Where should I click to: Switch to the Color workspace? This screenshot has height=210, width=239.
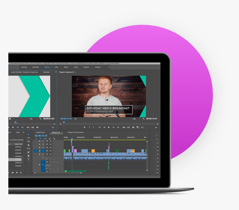point(56,67)
